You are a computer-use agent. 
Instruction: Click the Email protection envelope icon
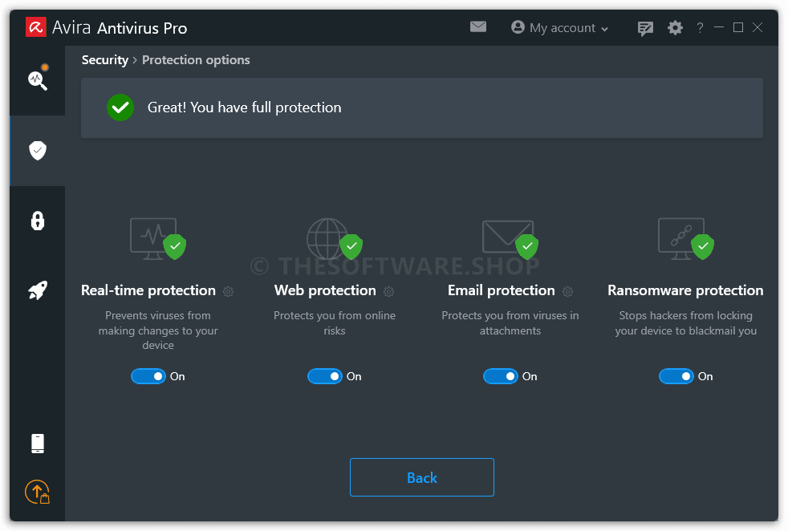pyautogui.click(x=510, y=240)
